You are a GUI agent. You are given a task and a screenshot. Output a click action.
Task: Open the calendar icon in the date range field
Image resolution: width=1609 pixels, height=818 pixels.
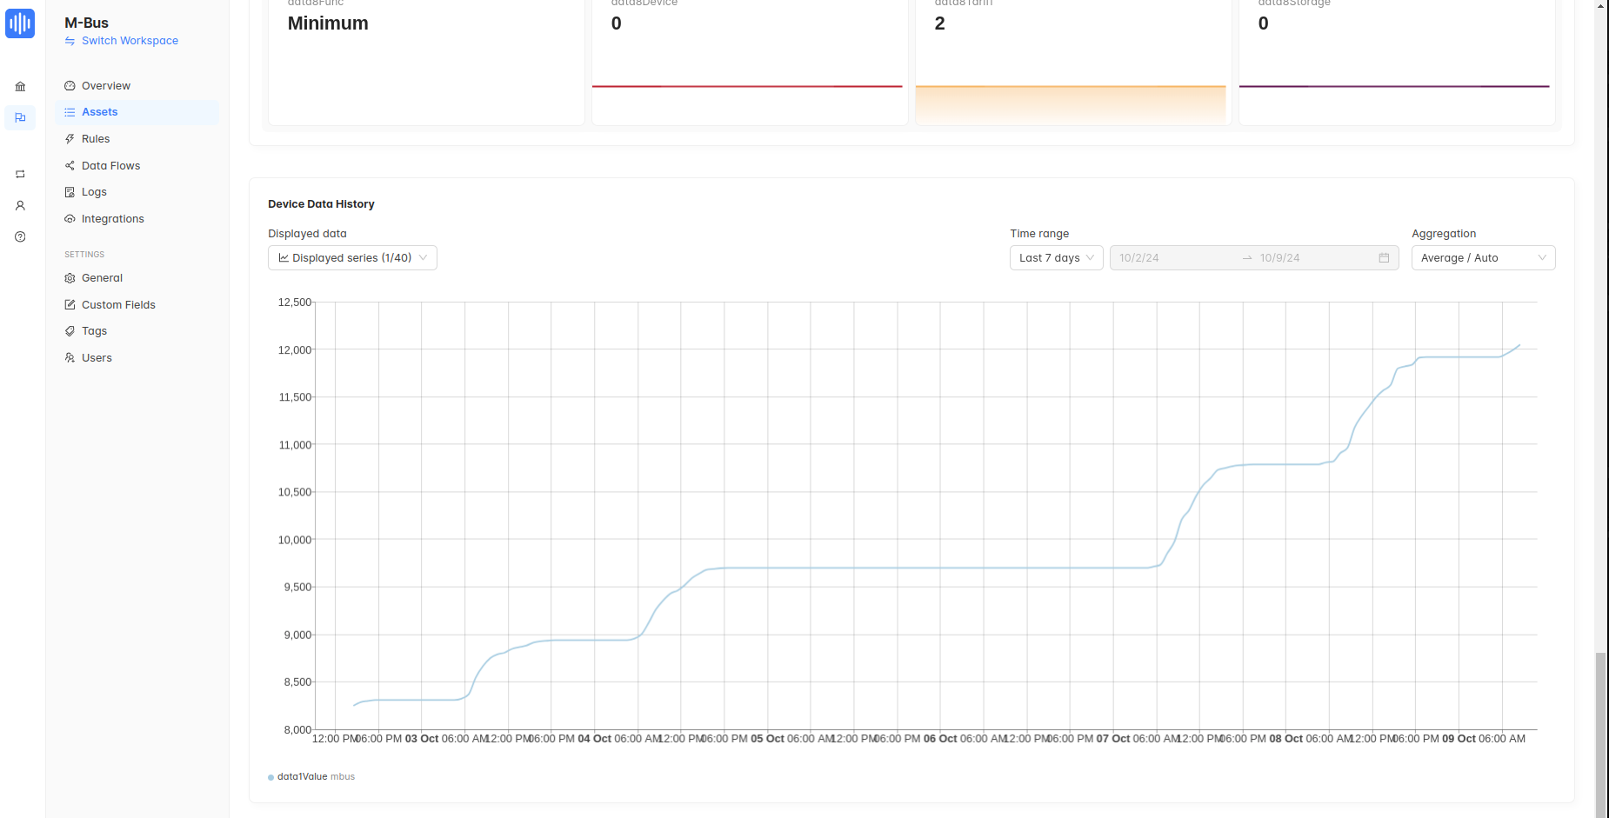click(1384, 257)
